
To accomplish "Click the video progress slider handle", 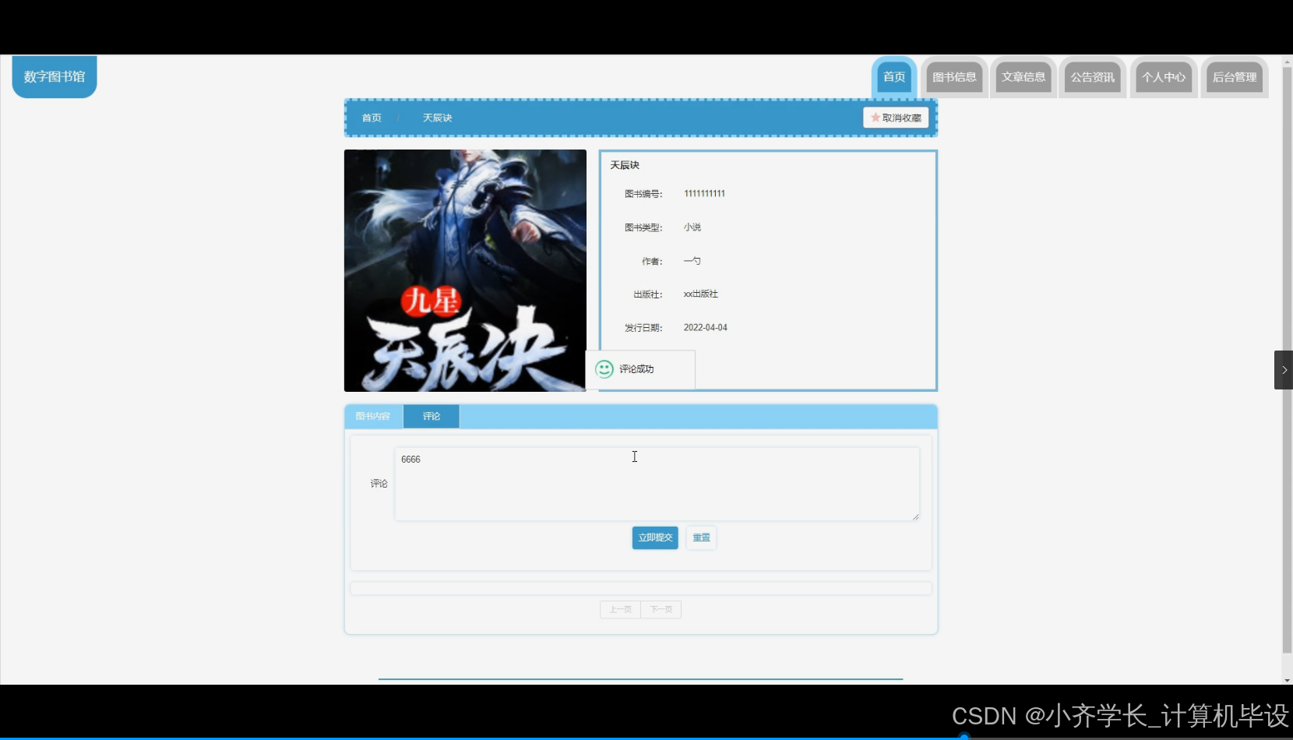I will click(x=964, y=736).
